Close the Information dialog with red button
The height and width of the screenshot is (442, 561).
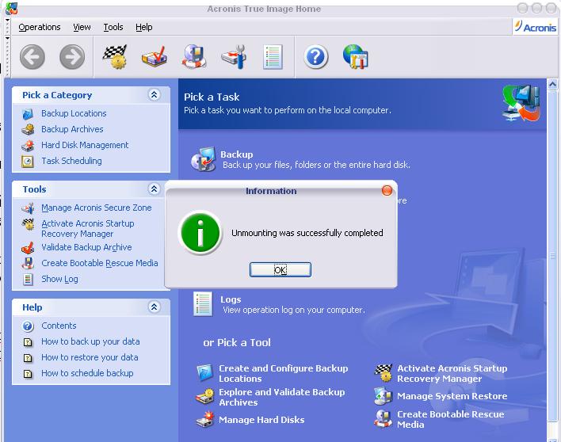(387, 191)
